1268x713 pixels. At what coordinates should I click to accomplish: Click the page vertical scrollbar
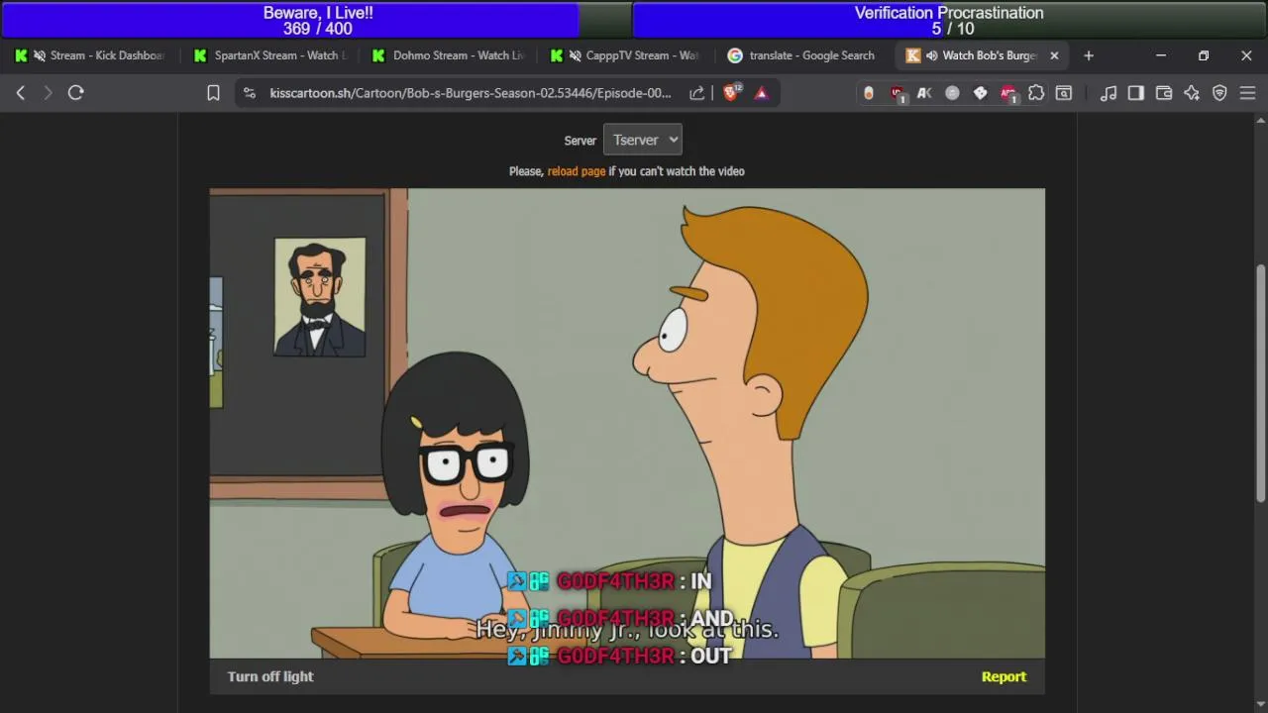[x=1260, y=382]
